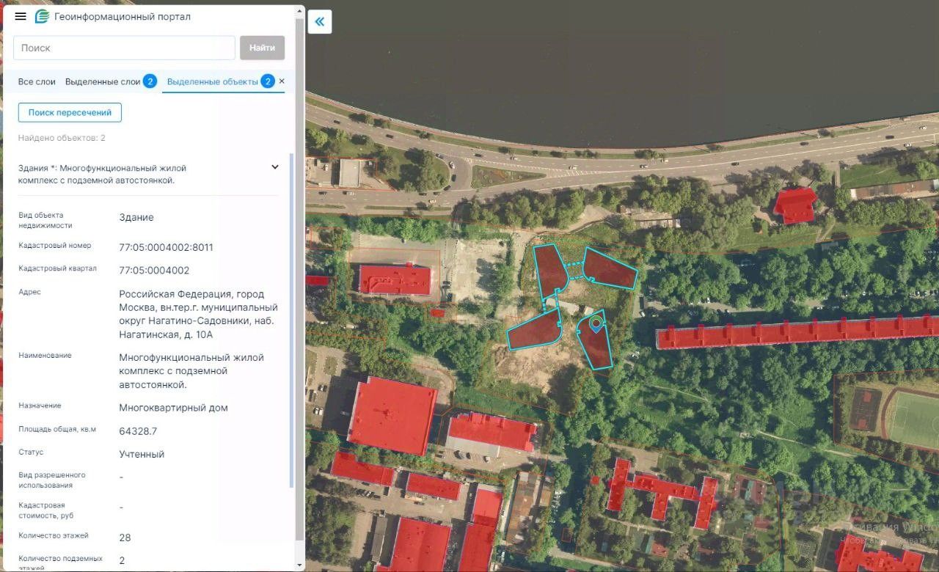Click the count badge beside Выделенные слои
Screen dimensions: 939x572
coord(150,81)
